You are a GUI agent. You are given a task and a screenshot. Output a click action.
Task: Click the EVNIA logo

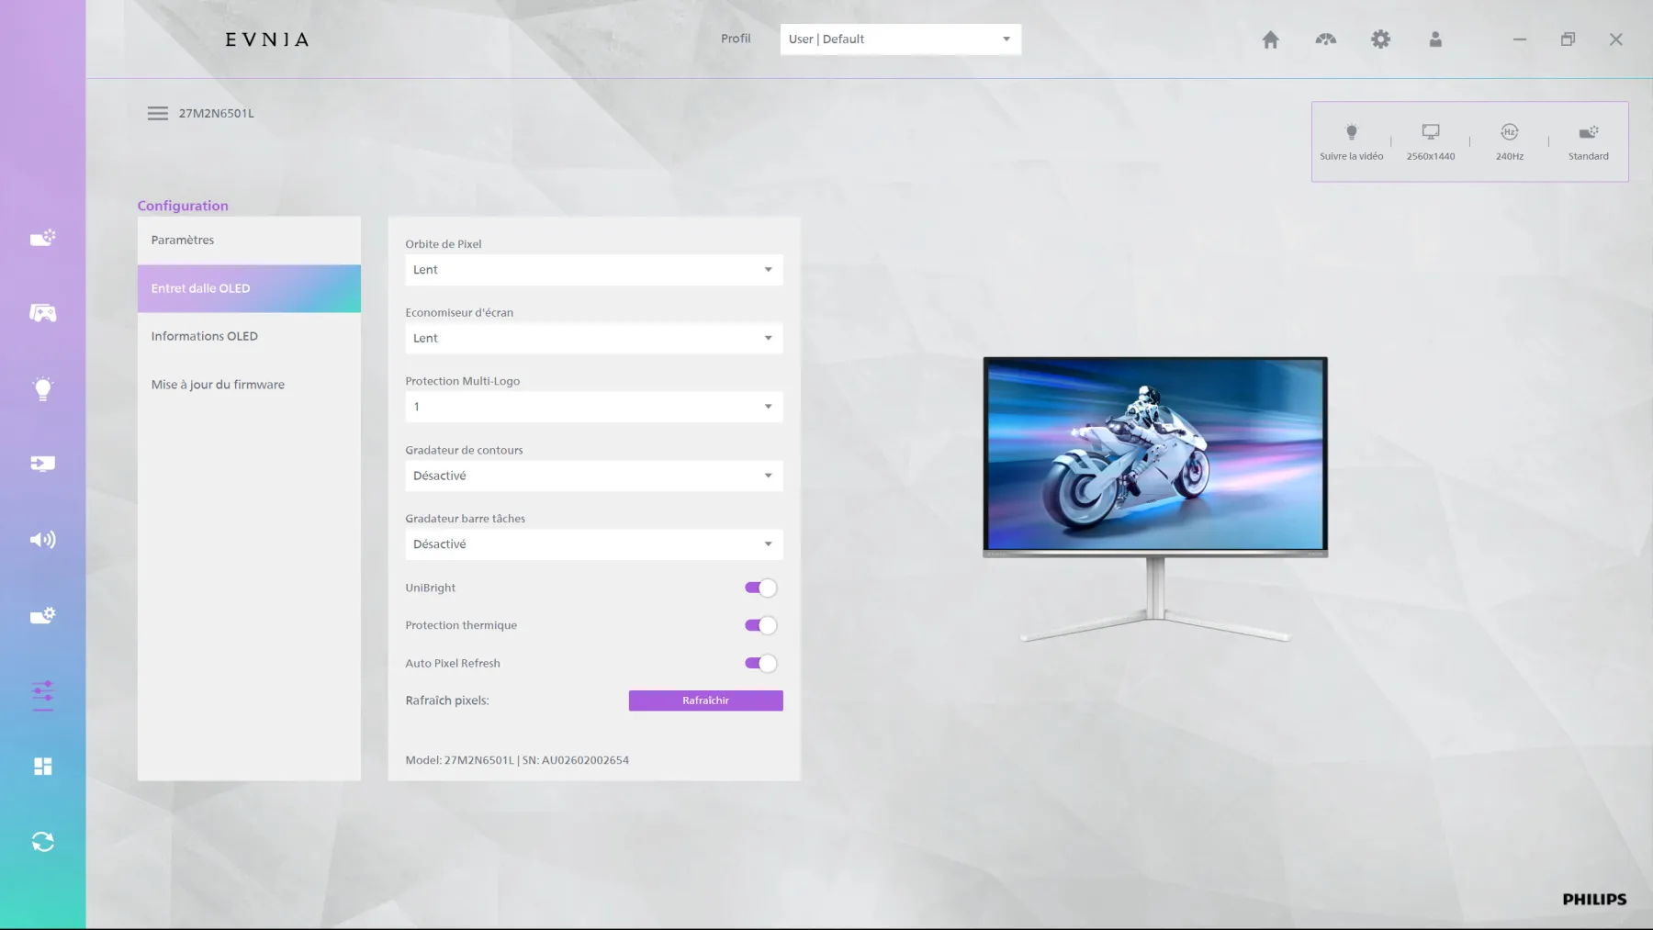[x=267, y=39]
